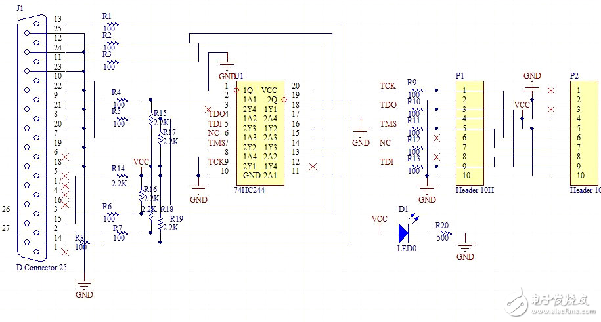Select the R14 2.2K resistor

pyautogui.click(x=121, y=176)
